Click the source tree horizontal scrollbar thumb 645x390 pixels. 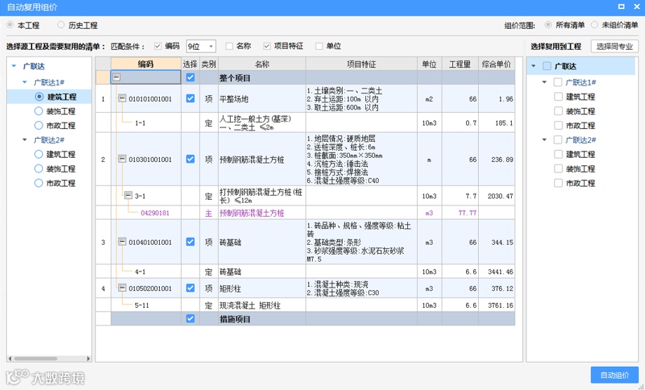click(35, 358)
